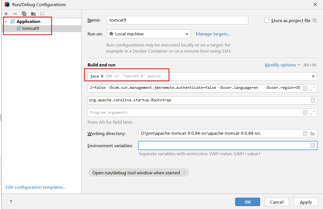Click the Sort configurations alphabetically icon
The image size is (323, 210).
pyautogui.click(x=42, y=14)
